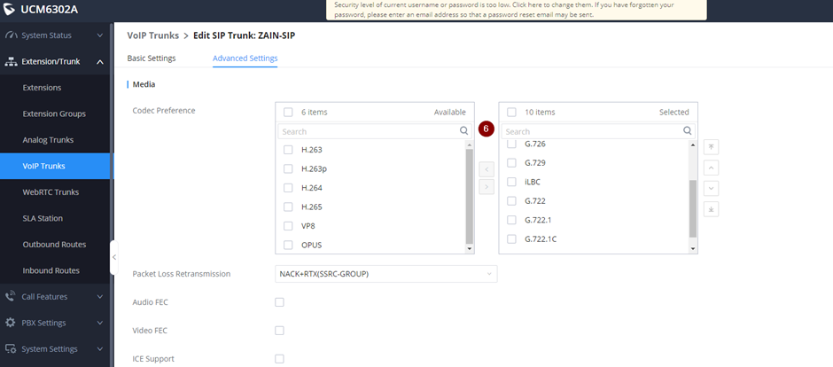Switch to Basic Settings tab
The height and width of the screenshot is (367, 833).
coord(152,59)
